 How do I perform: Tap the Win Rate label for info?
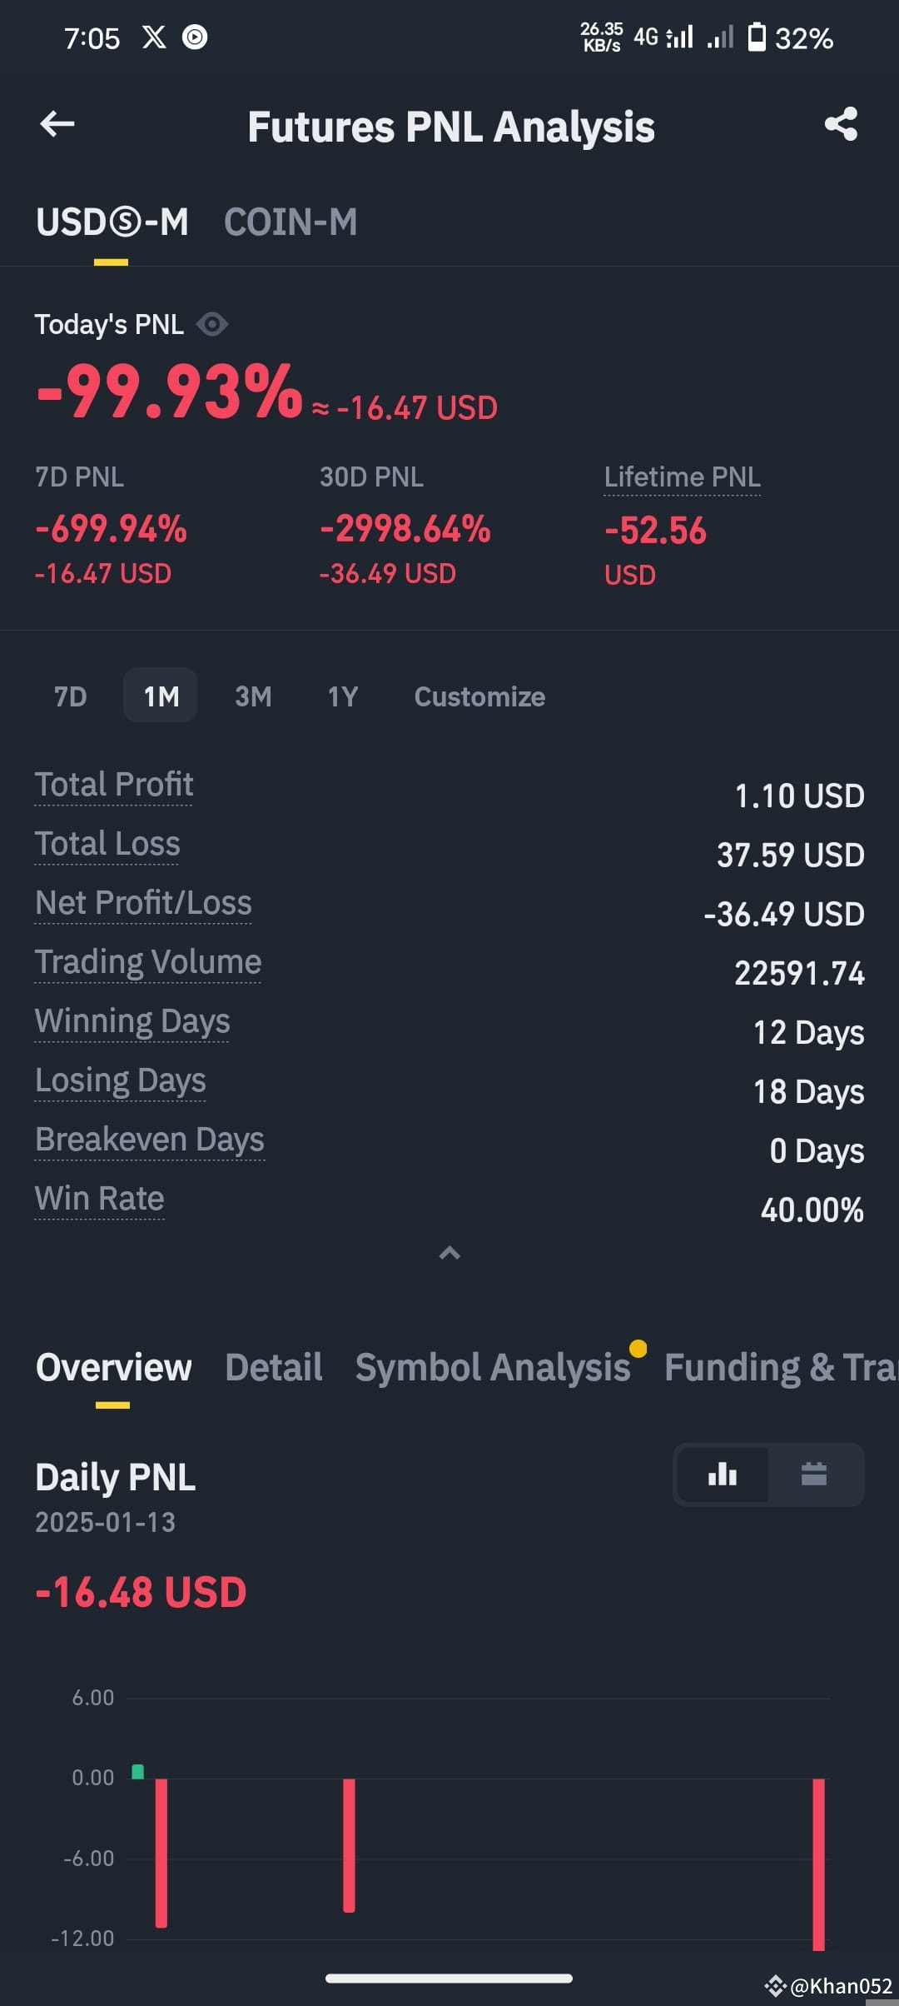99,1199
